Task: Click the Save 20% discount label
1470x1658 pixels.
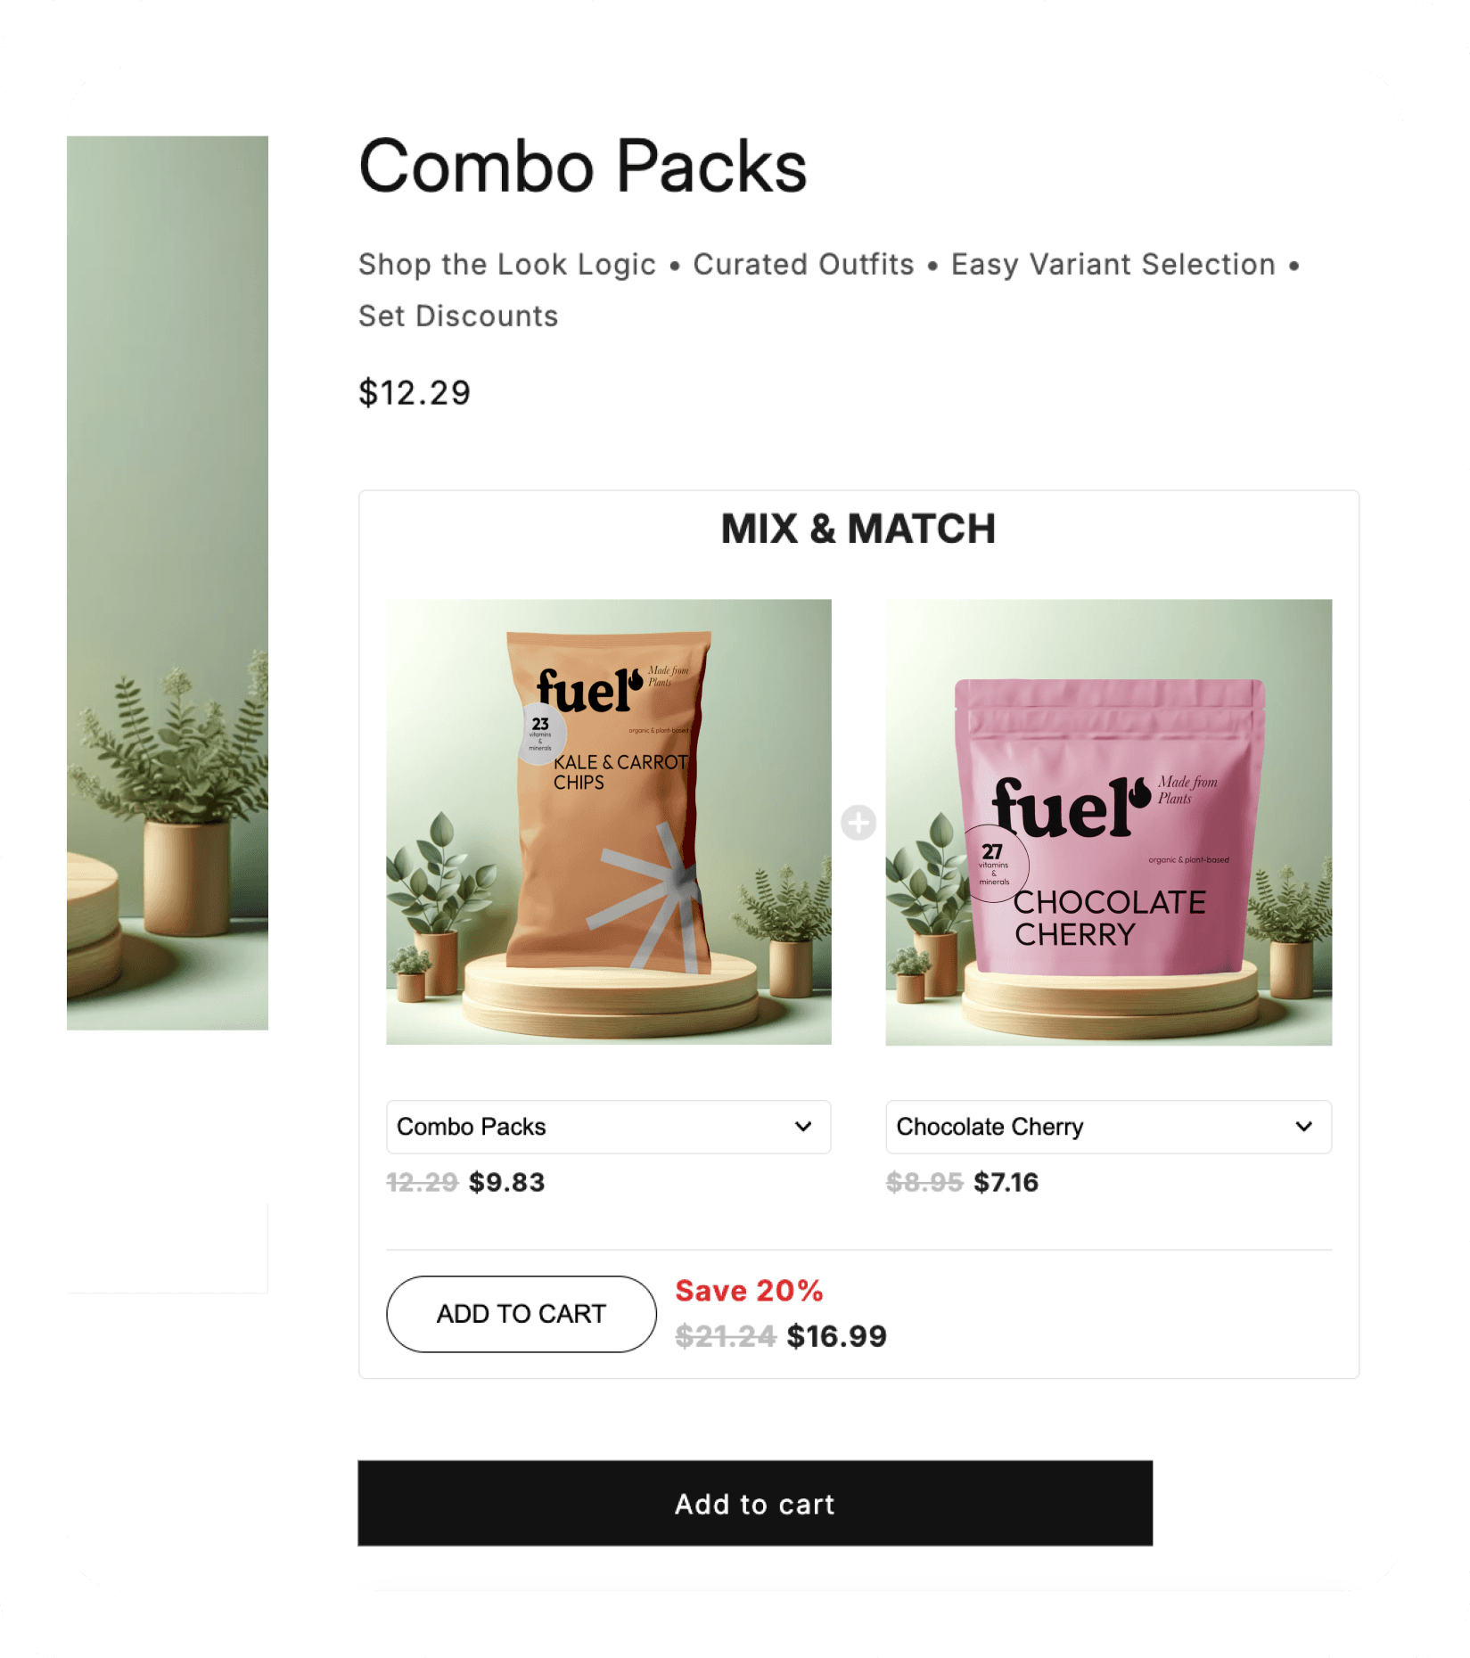Action: [749, 1290]
